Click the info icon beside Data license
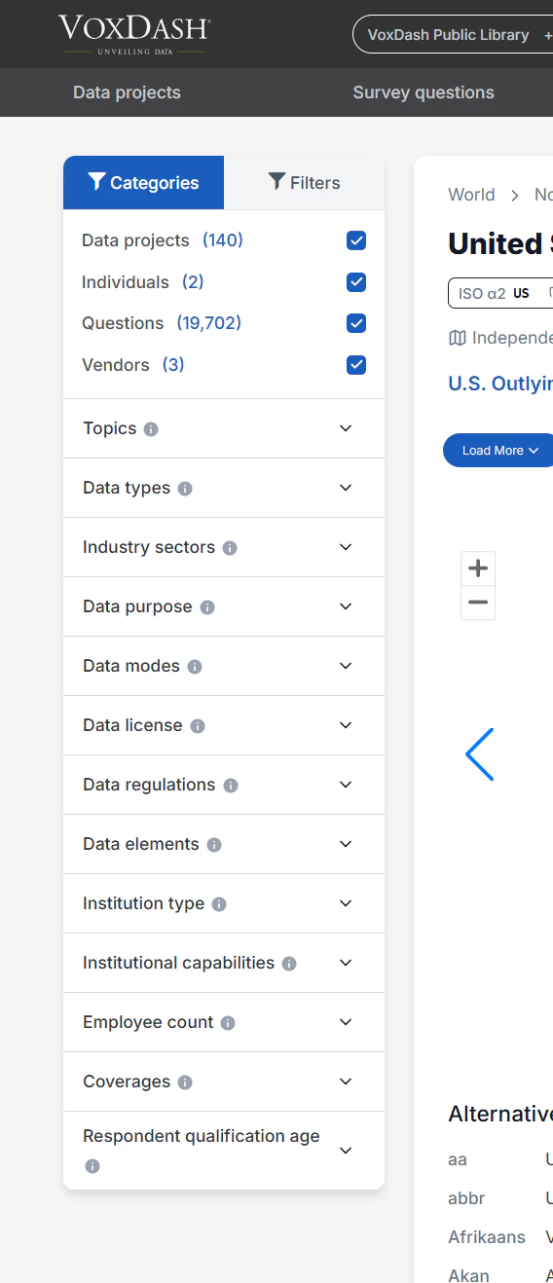Viewport: 553px width, 1283px height. (198, 726)
